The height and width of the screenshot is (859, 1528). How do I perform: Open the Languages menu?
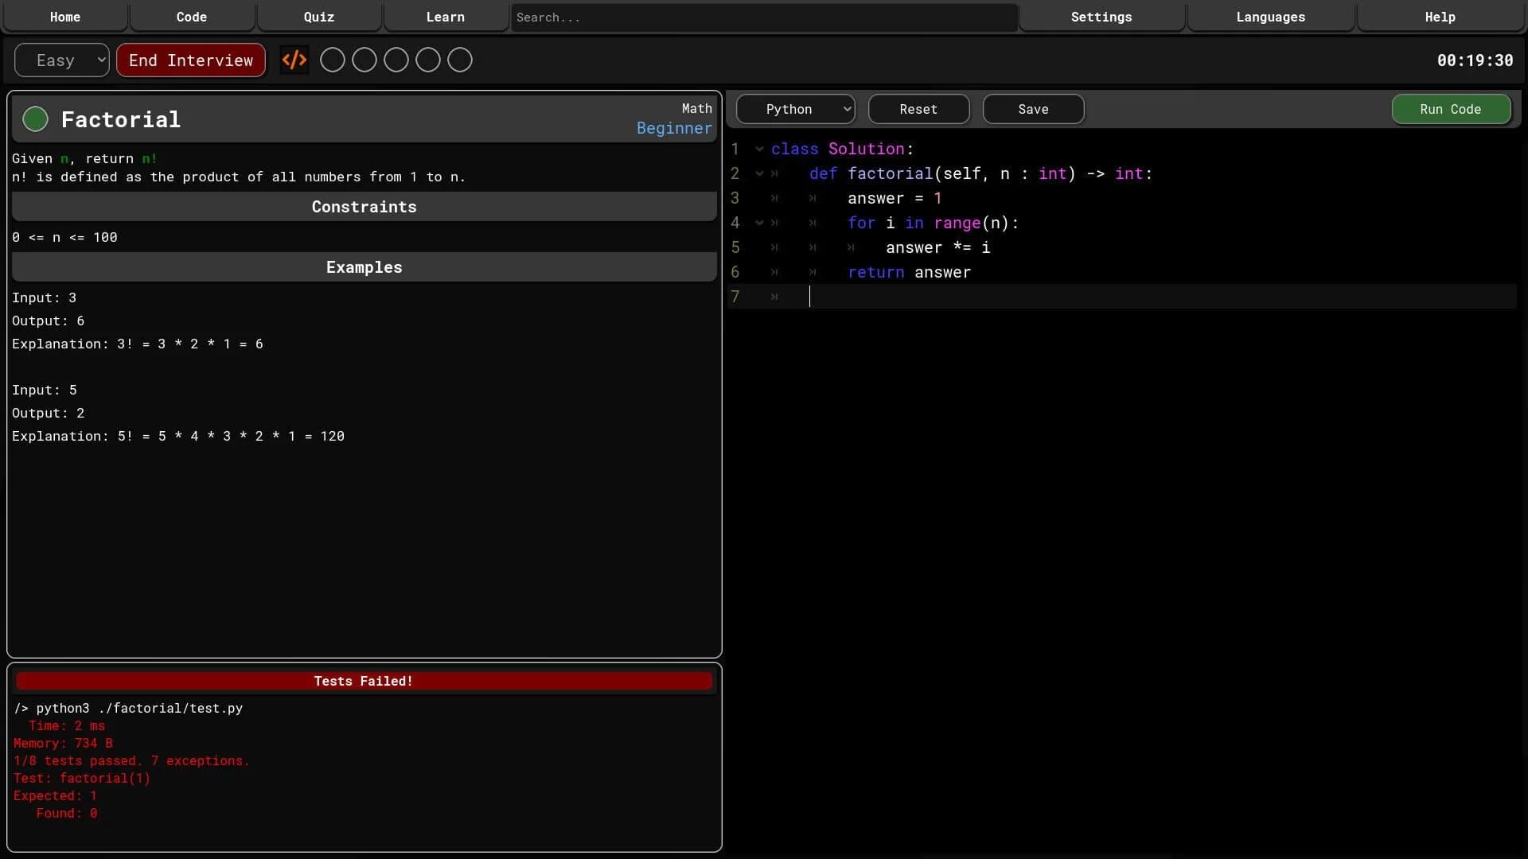tap(1270, 17)
